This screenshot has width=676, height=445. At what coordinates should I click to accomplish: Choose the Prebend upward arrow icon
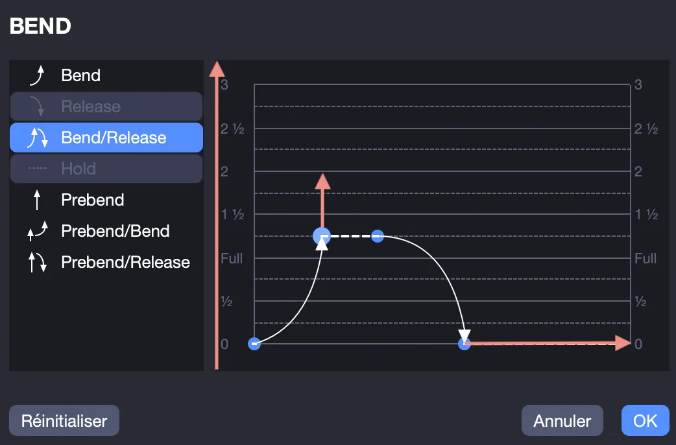pos(37,200)
